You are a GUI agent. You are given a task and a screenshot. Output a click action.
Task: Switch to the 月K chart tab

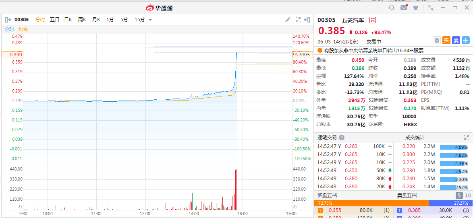tap(96, 20)
